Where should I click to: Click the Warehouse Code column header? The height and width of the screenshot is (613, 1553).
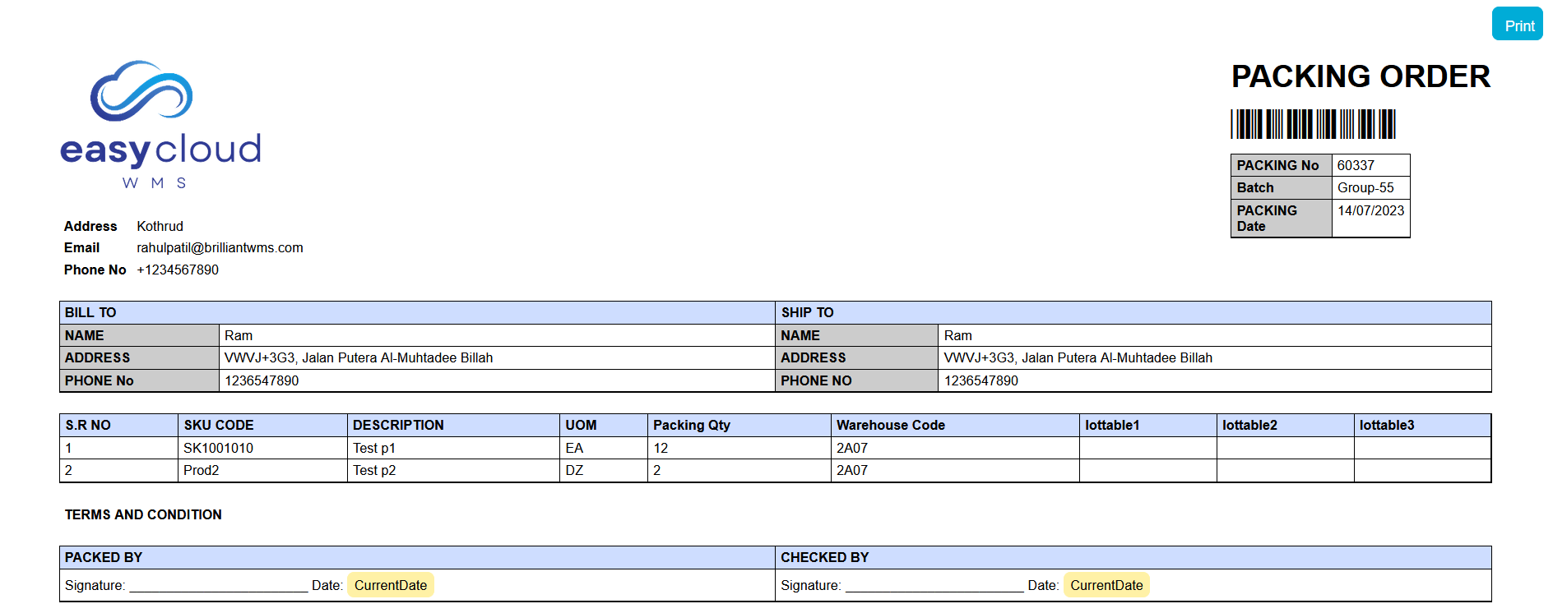tap(890, 425)
